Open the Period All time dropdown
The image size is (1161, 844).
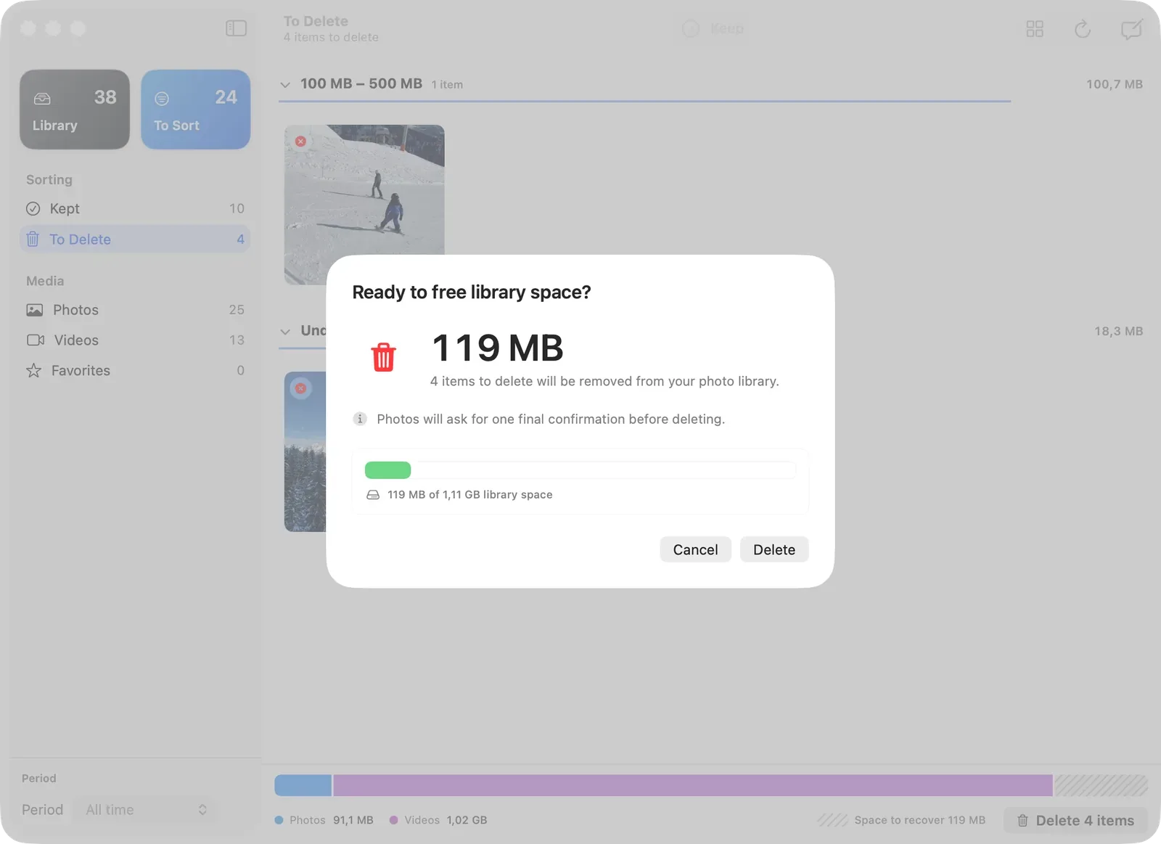(x=146, y=810)
